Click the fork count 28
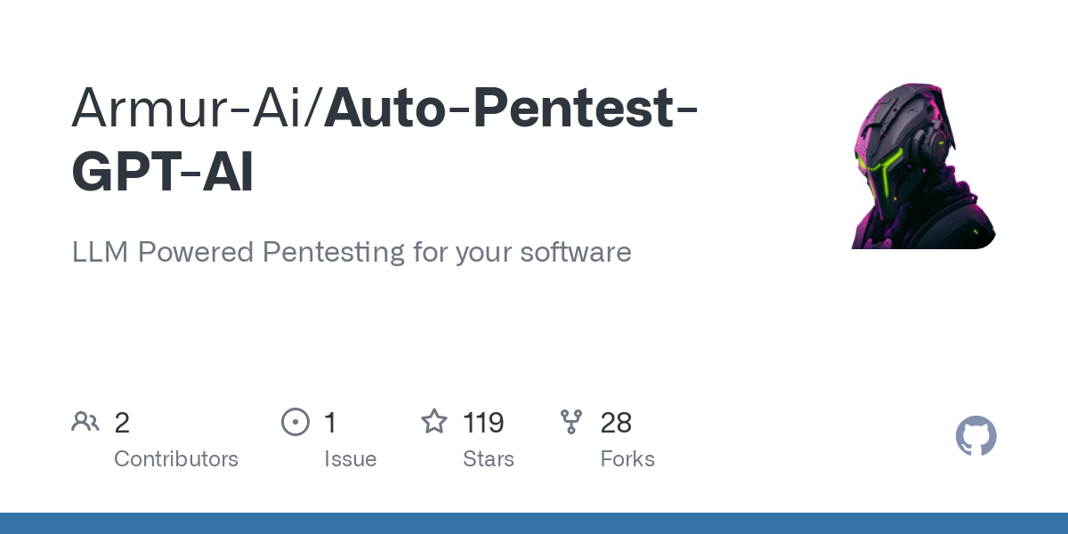The width and height of the screenshot is (1068, 534). pyautogui.click(x=616, y=422)
